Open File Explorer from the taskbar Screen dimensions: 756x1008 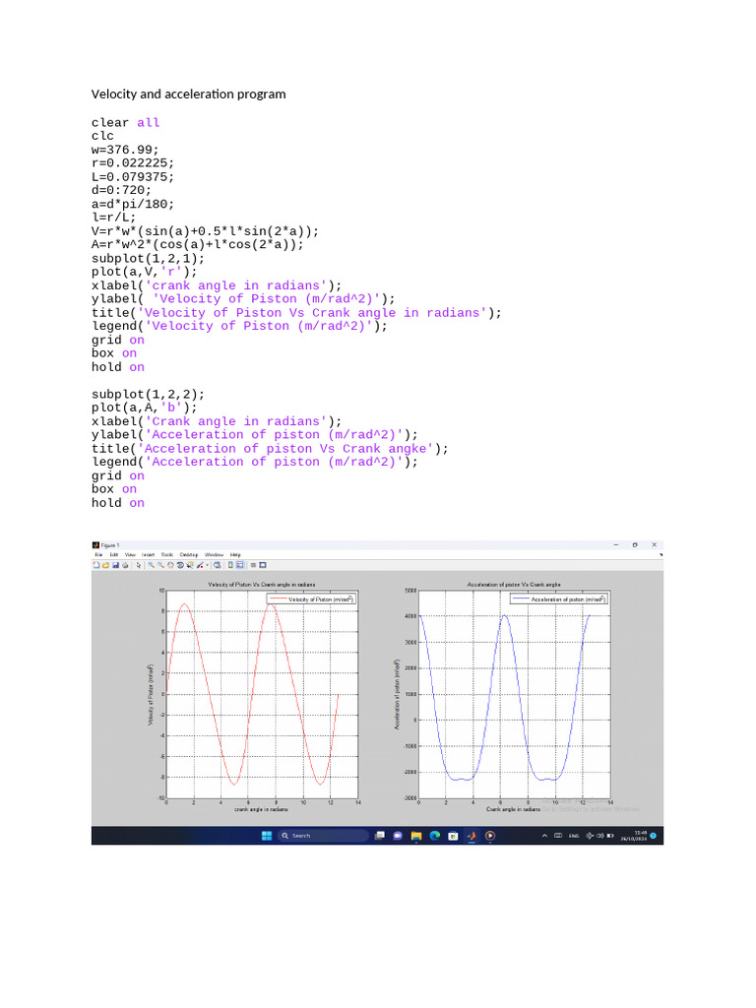pos(416,836)
